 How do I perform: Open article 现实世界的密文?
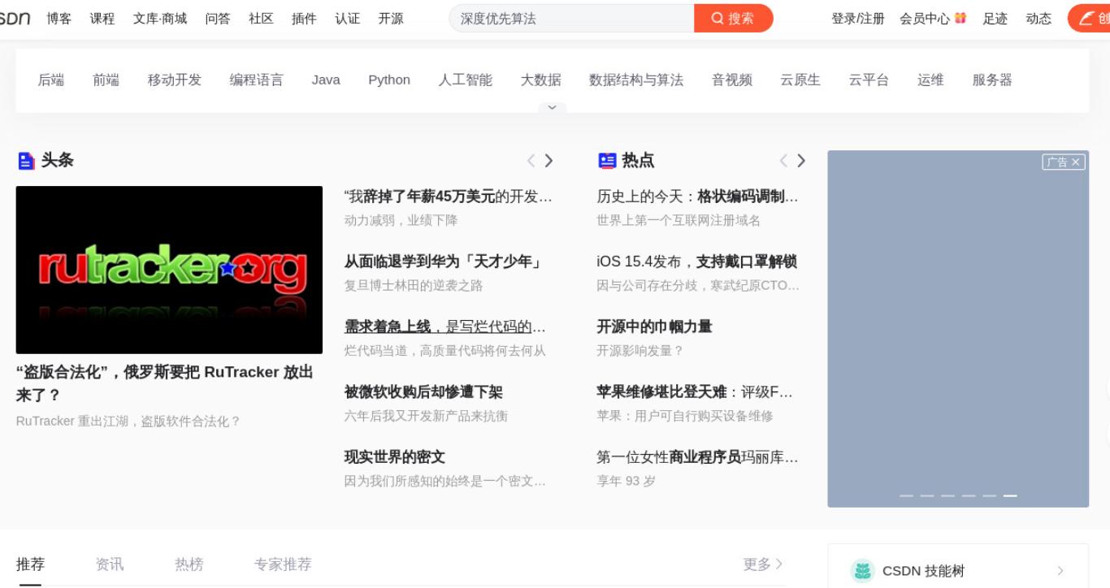click(x=395, y=456)
